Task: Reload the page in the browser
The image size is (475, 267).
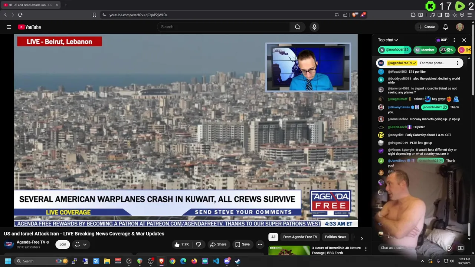Action: pos(20,15)
